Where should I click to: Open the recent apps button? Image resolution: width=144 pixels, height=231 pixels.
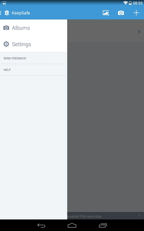(x=103, y=225)
